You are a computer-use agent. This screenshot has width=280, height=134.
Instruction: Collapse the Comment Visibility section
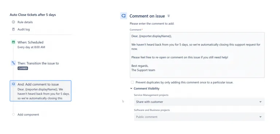131,88
